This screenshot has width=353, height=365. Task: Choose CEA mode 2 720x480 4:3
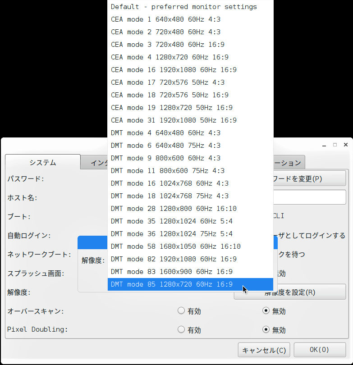(x=190, y=32)
